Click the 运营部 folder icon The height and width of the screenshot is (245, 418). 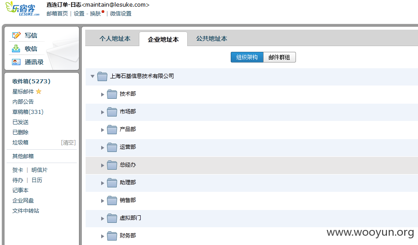(x=112, y=147)
